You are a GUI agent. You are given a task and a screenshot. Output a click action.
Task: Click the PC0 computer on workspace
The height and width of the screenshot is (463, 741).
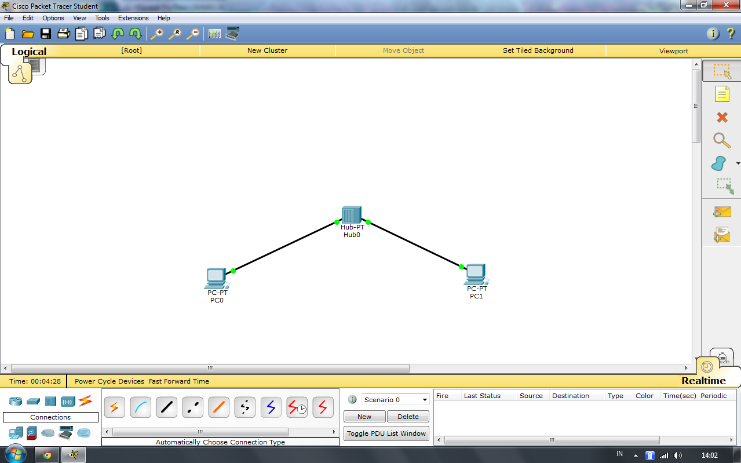click(217, 279)
